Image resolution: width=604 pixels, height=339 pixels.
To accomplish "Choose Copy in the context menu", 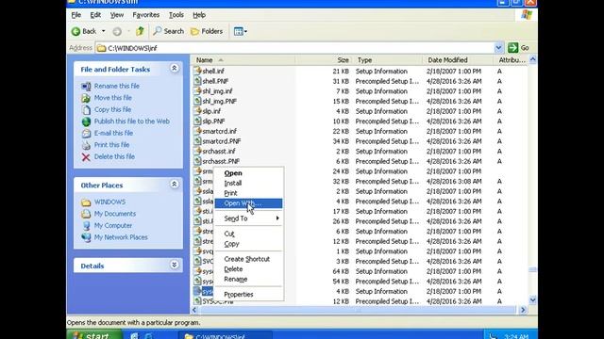I will 248,244.
